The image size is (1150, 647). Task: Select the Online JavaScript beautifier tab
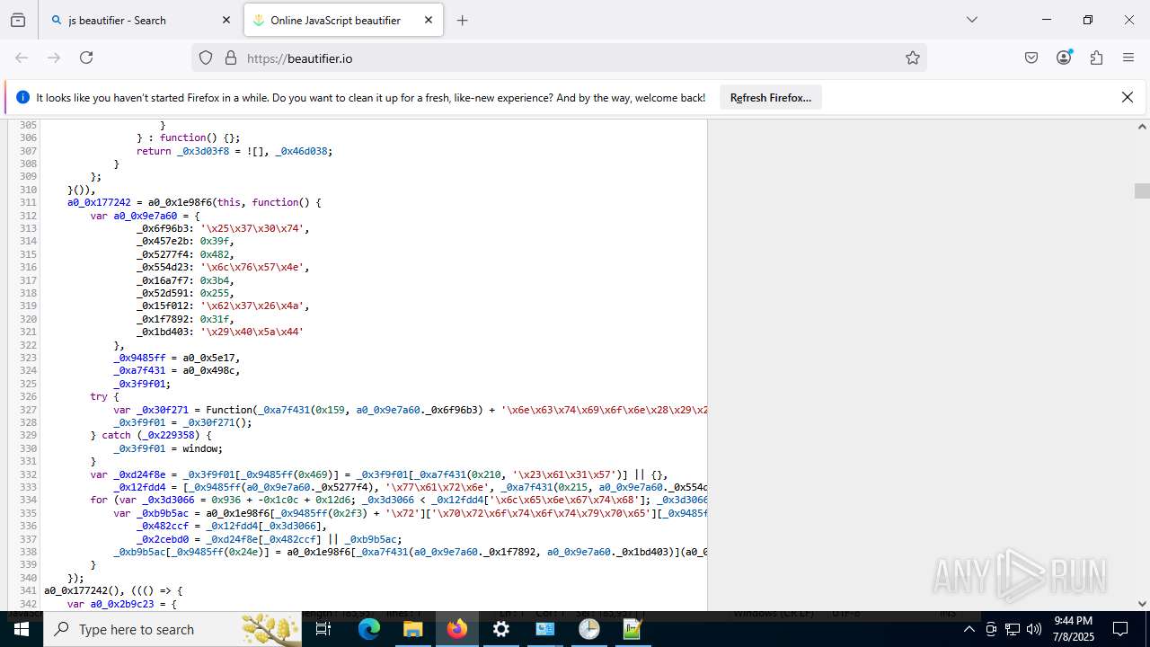(342, 20)
